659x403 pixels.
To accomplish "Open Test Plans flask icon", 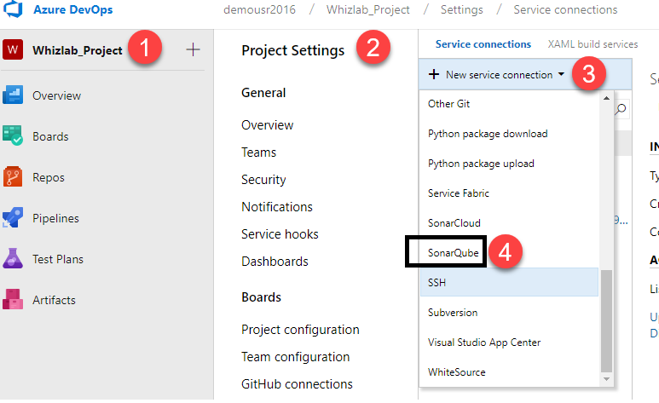I will (x=13, y=259).
